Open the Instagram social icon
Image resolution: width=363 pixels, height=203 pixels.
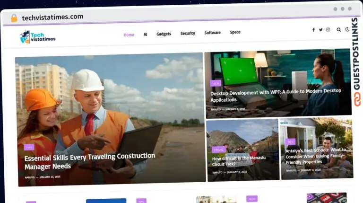pyautogui.click(x=328, y=29)
